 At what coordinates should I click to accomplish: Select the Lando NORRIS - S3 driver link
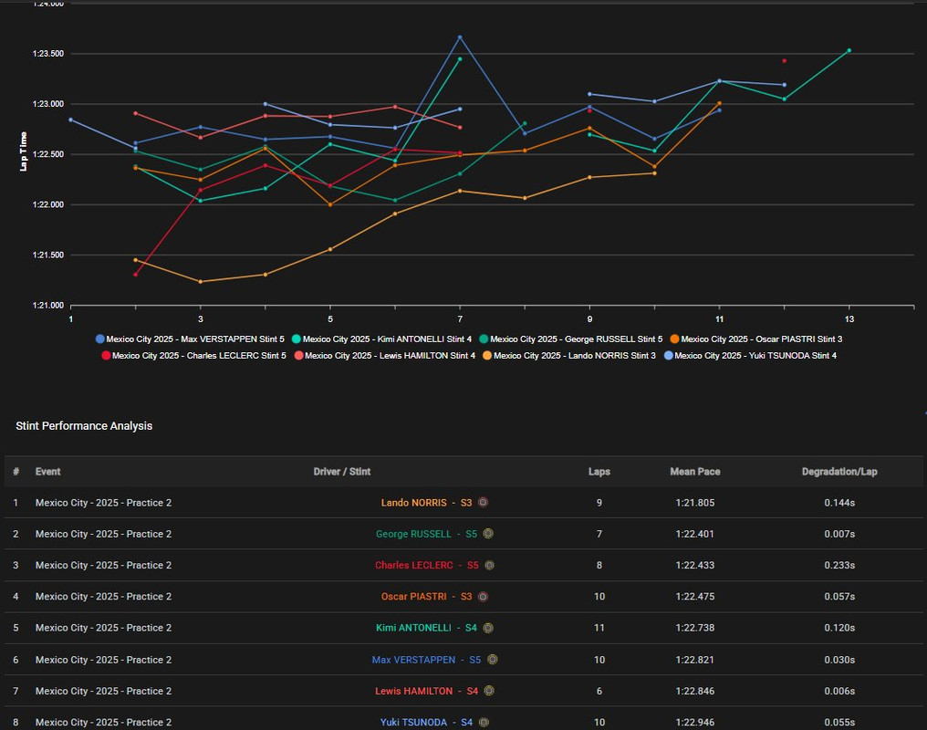pyautogui.click(x=426, y=503)
